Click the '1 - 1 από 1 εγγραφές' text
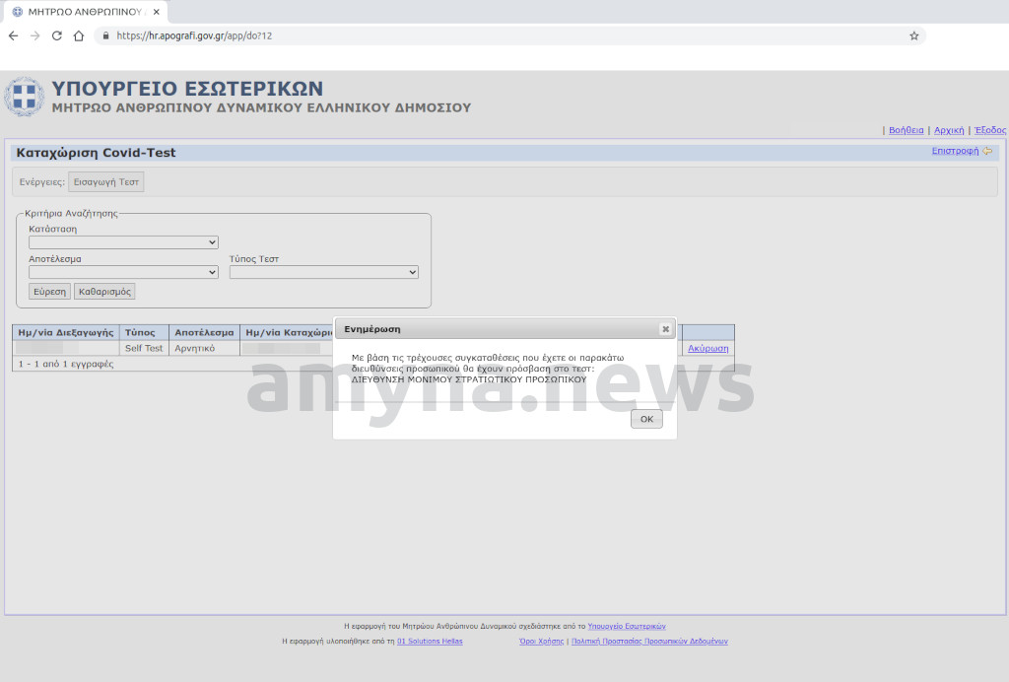 (x=66, y=364)
